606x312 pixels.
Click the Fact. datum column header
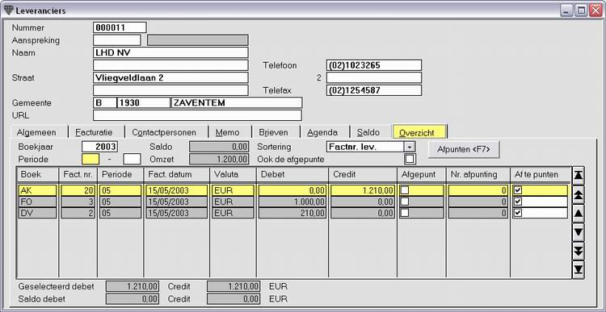pyautogui.click(x=176, y=174)
